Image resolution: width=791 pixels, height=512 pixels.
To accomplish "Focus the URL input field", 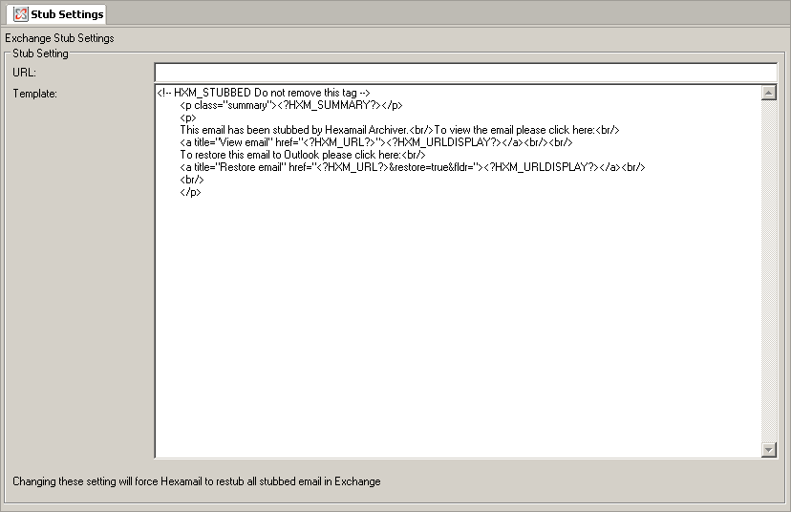I will point(464,72).
